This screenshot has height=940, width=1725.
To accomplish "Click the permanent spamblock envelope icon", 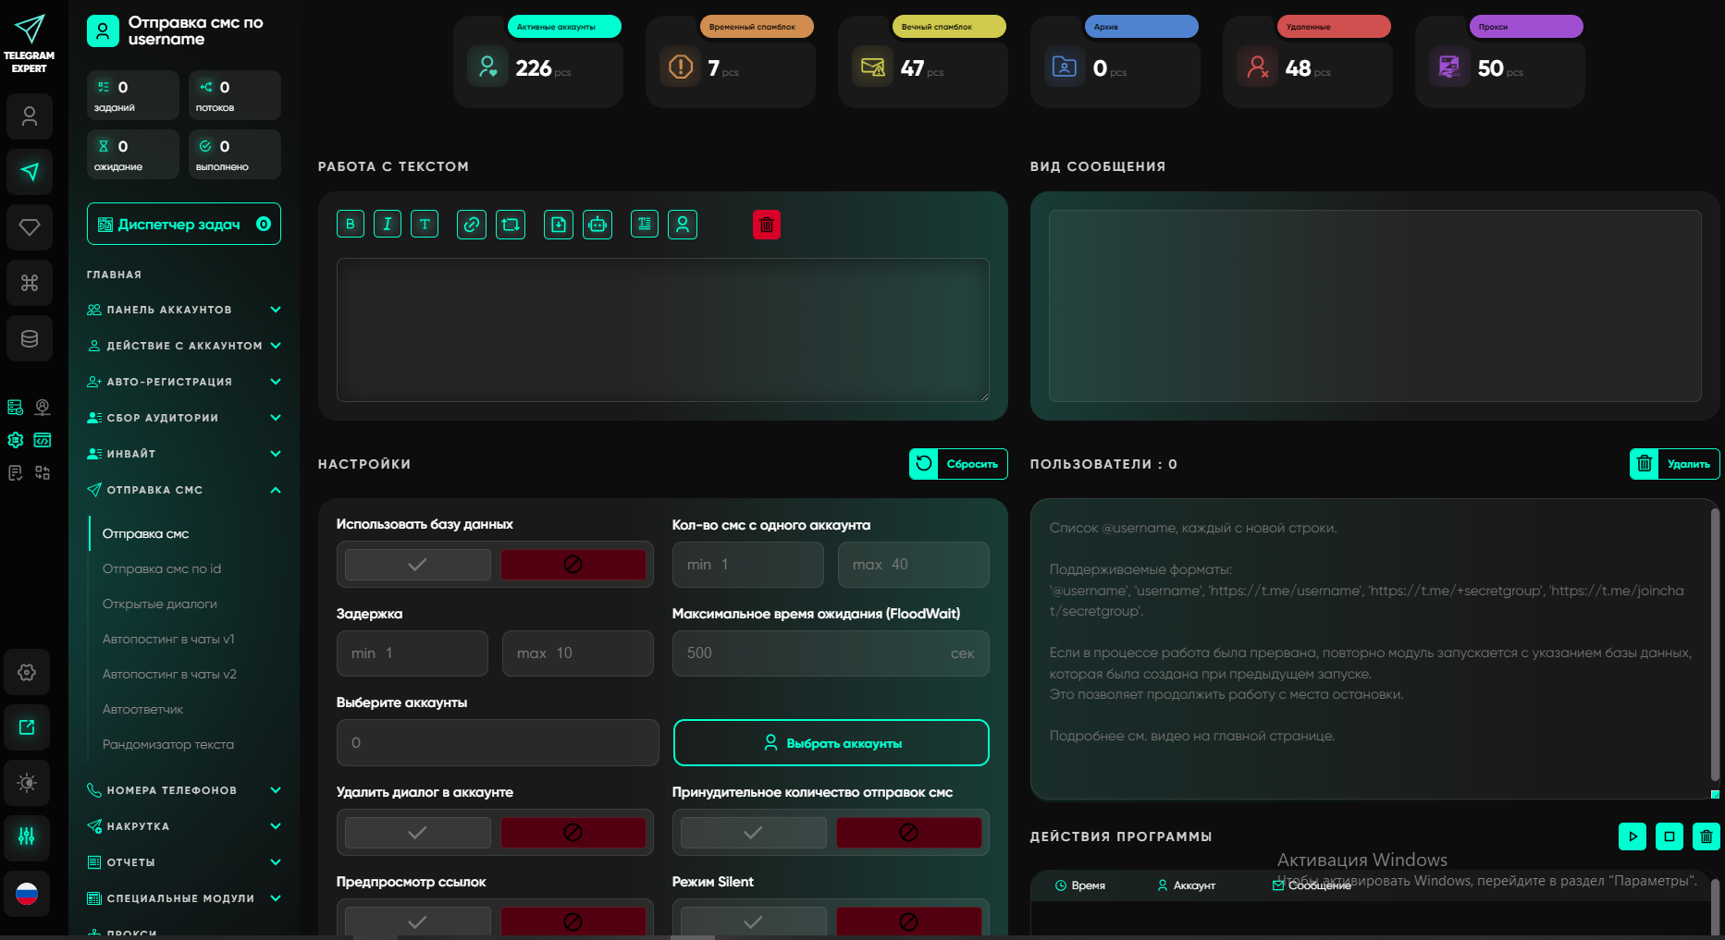I will tap(872, 67).
